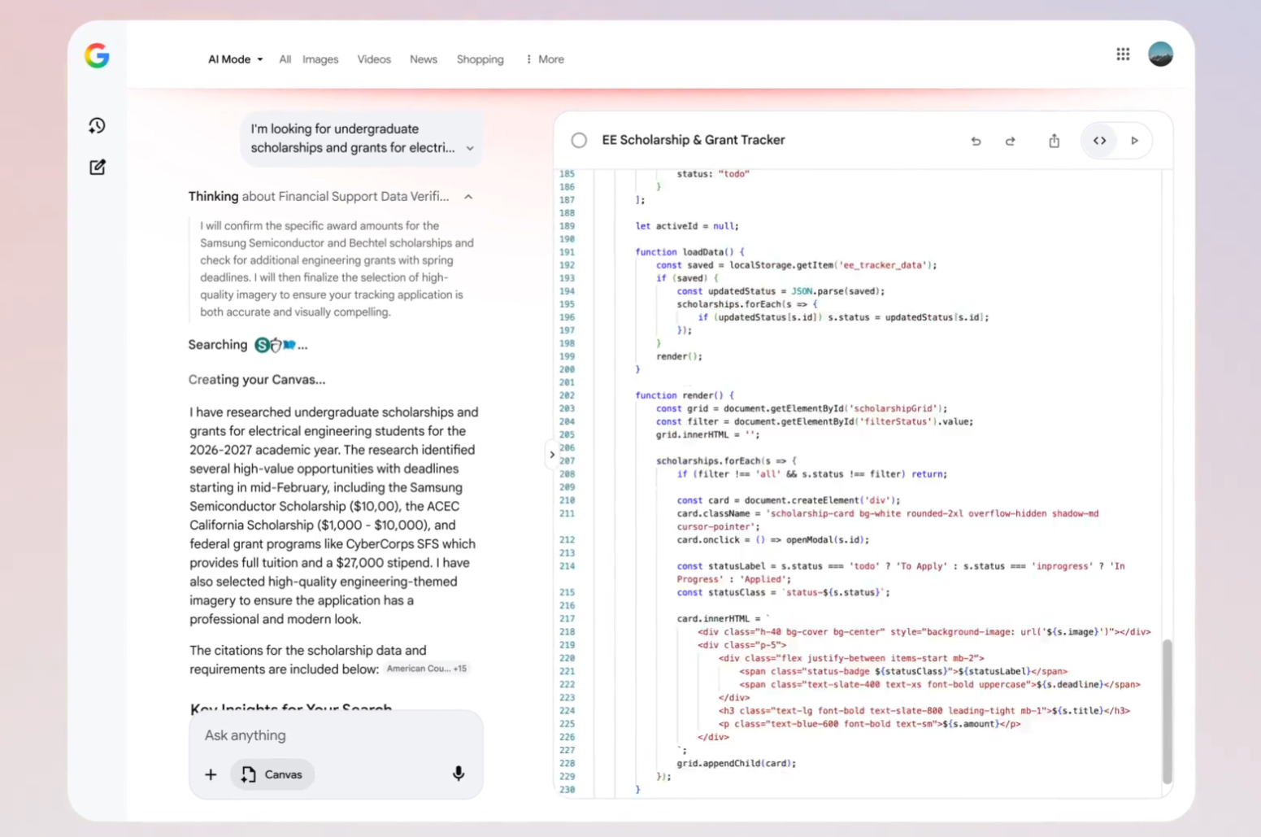The image size is (1261, 837).
Task: Share the EE Scholarship tracker canvas
Action: (1054, 141)
